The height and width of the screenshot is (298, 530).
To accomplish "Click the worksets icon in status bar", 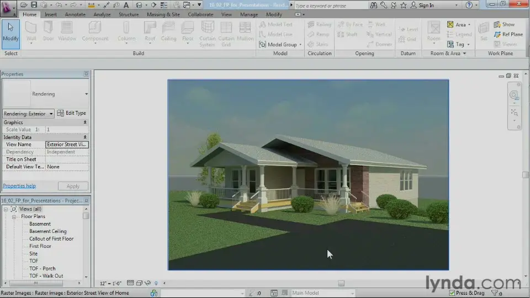I will tap(154, 293).
